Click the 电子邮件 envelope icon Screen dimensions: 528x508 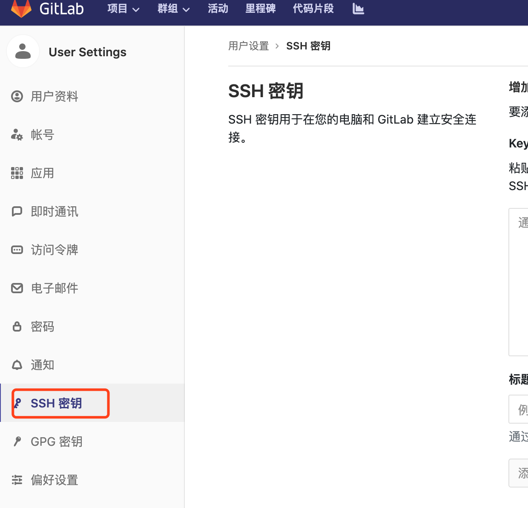[17, 288]
